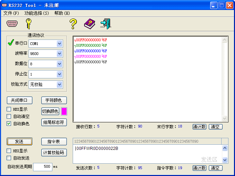Click the 接收行数 value 5
This screenshot has height=176, width=235.
(98, 126)
